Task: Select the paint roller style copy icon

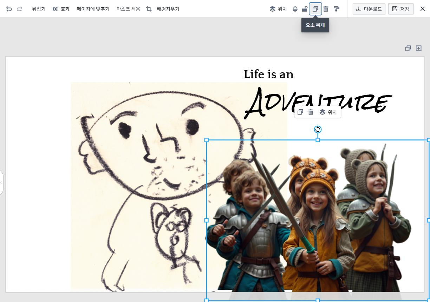Action: click(x=337, y=9)
